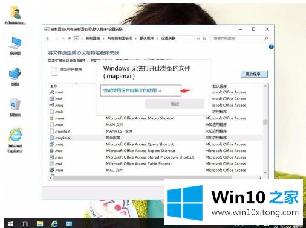This screenshot has width=306, height=228.
Task: Select the .mar file type row
Action: pyautogui.click(x=155, y=151)
